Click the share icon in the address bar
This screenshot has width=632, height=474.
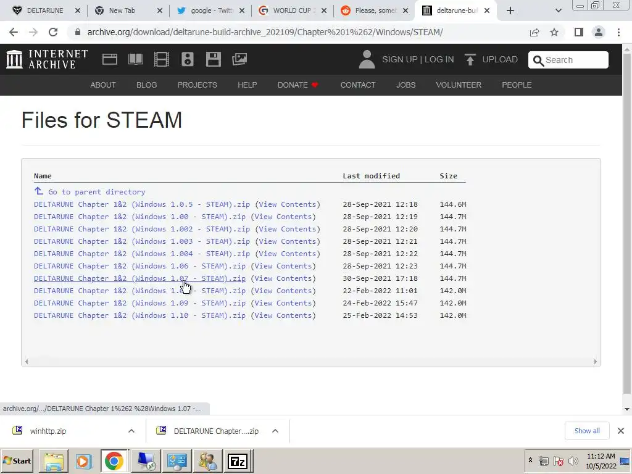coord(534,32)
